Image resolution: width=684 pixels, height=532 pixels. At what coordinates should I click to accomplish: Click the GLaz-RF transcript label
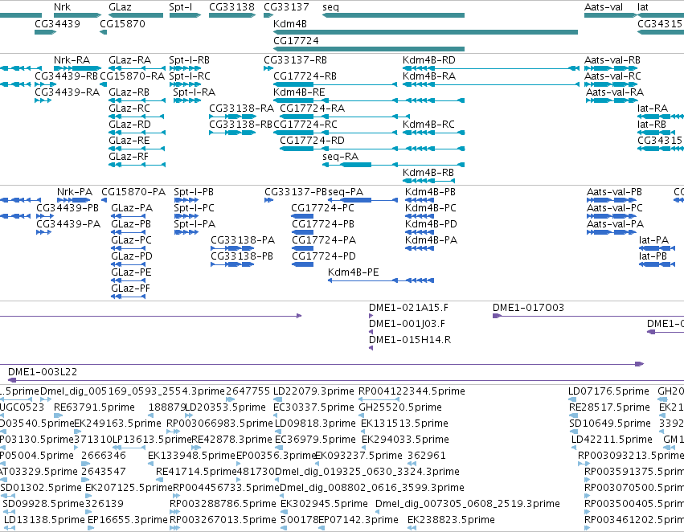(x=129, y=157)
